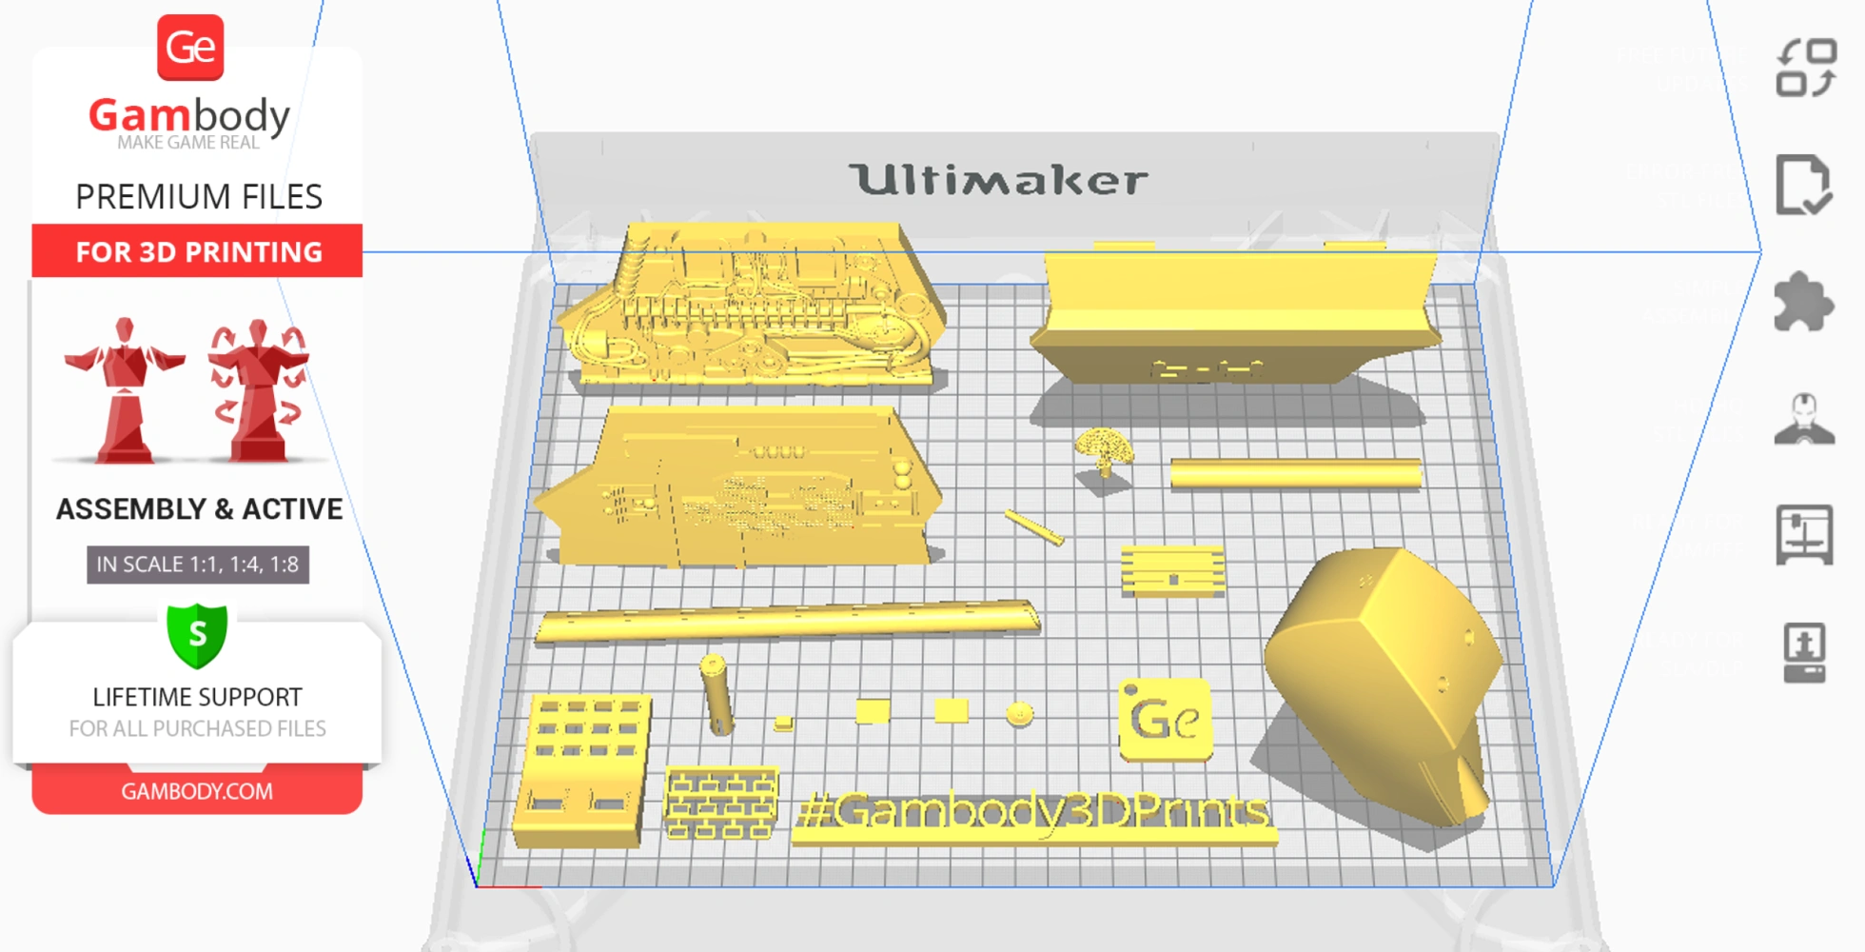Click the IN SCALE 1:1, 1:4, 1:8 badge
This screenshot has height=952, width=1865.
pyautogui.click(x=198, y=565)
